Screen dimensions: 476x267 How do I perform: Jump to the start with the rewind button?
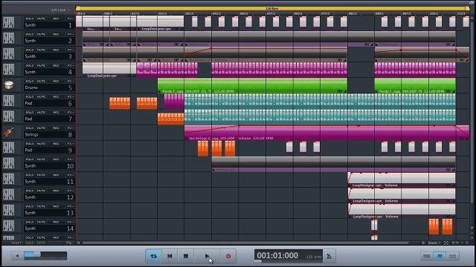click(x=170, y=256)
